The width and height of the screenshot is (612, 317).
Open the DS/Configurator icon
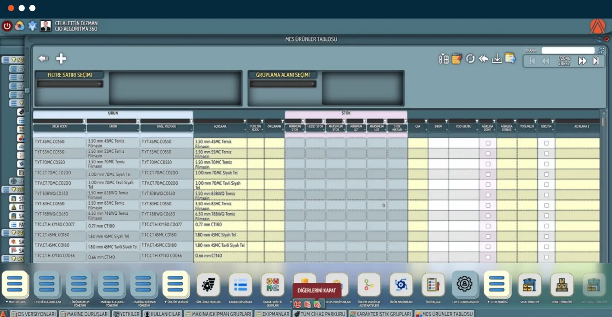[x=464, y=285]
